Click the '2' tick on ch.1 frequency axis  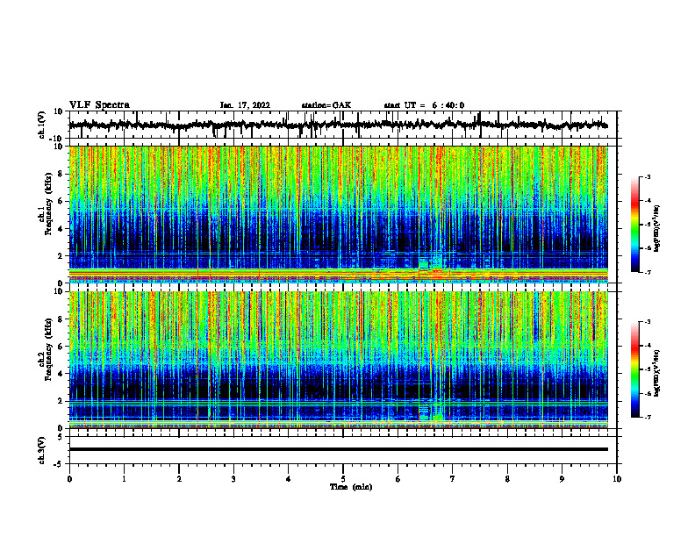[61, 255]
